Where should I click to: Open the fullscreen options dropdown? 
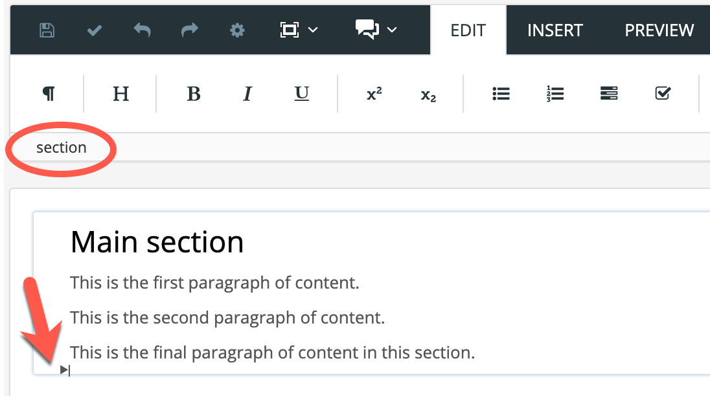[314, 30]
